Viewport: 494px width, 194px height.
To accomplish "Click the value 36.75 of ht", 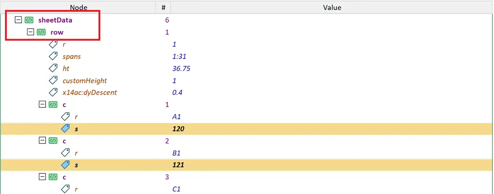I will (181, 68).
